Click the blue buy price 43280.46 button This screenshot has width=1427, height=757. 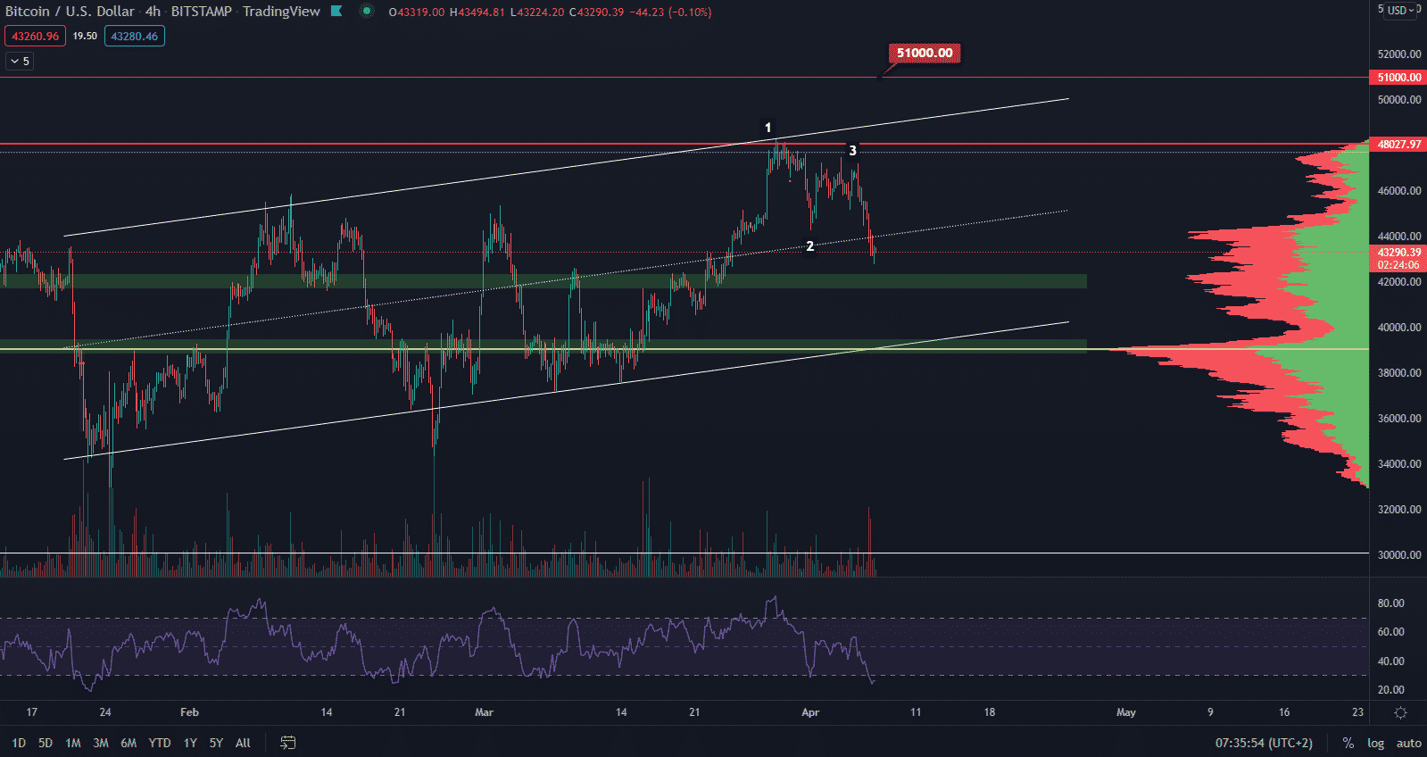coord(134,37)
